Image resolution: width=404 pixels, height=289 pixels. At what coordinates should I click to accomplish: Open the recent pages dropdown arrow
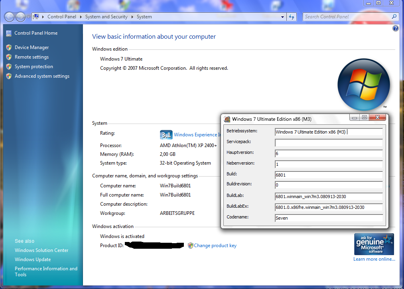28,17
